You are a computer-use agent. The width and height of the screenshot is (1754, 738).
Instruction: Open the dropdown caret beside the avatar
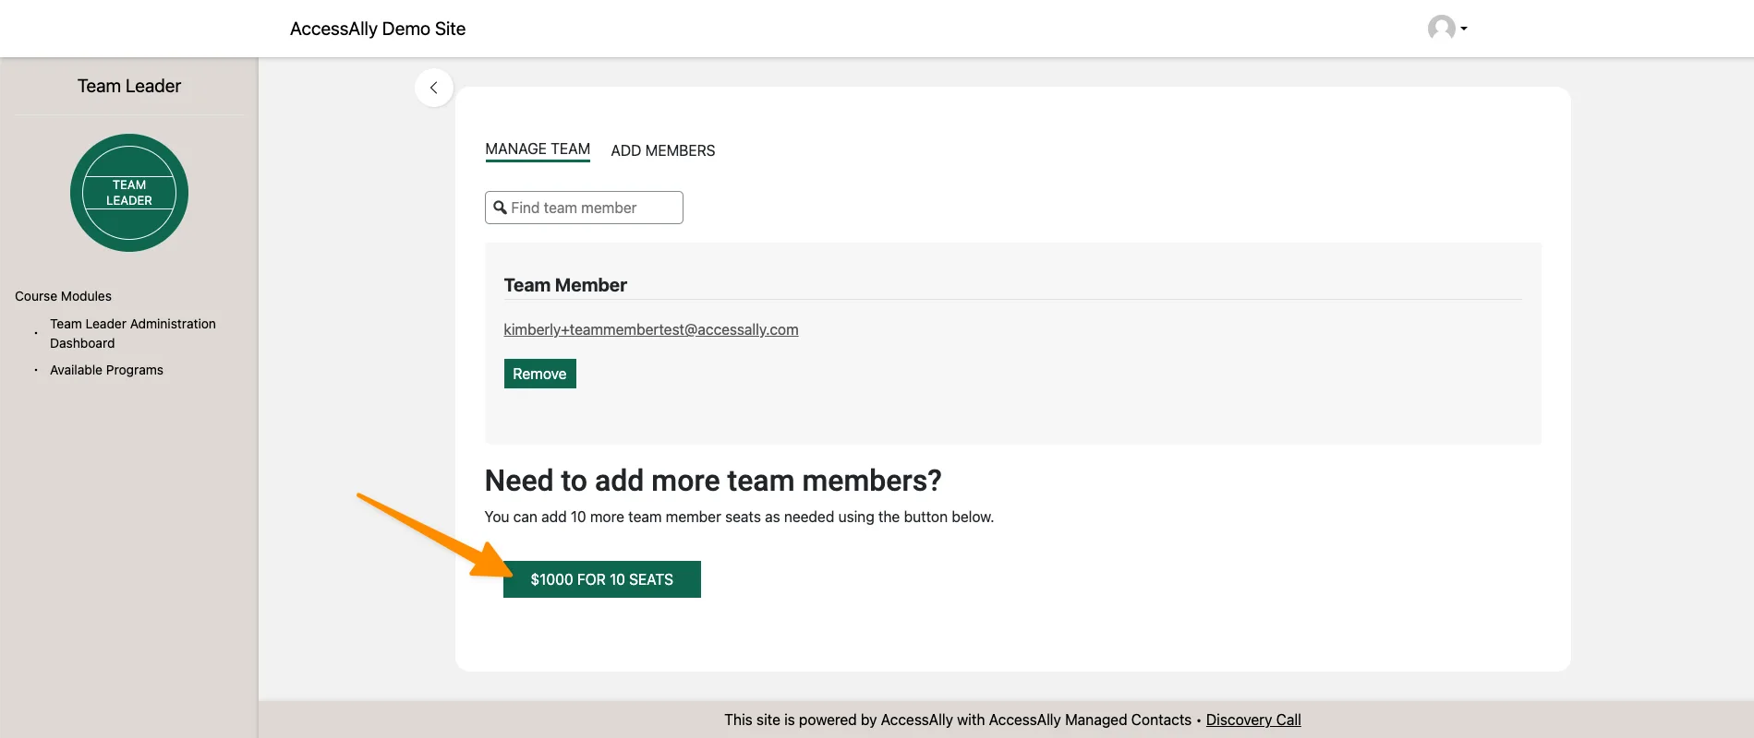click(1464, 29)
